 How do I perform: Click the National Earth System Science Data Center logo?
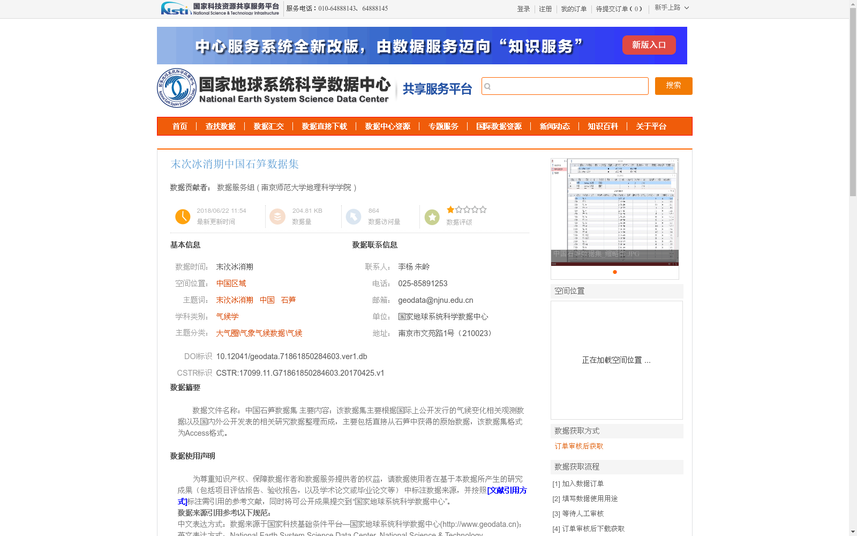tap(274, 88)
